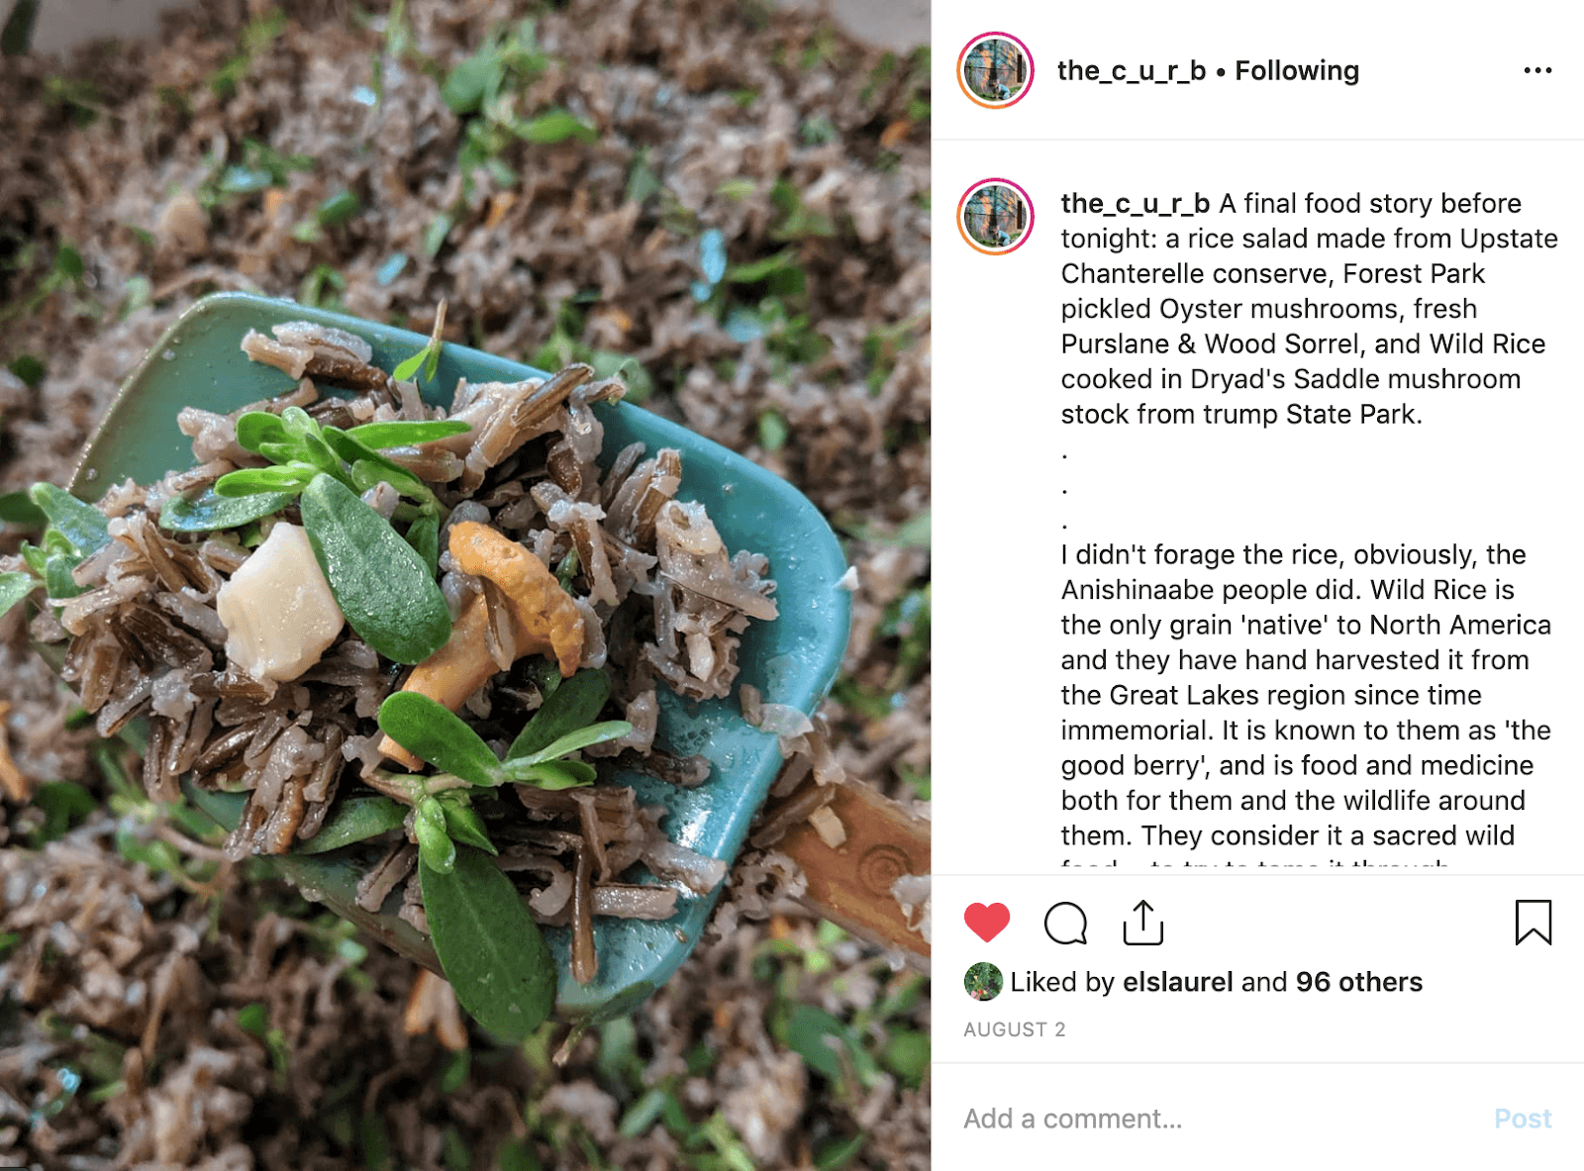Screen dimensions: 1584x1171
Task: Show the list of 96 others who liked
Action: click(1358, 981)
